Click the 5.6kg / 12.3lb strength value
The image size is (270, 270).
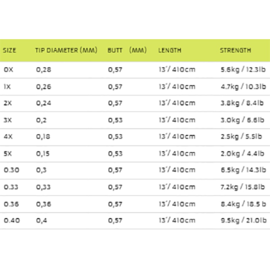(x=243, y=70)
